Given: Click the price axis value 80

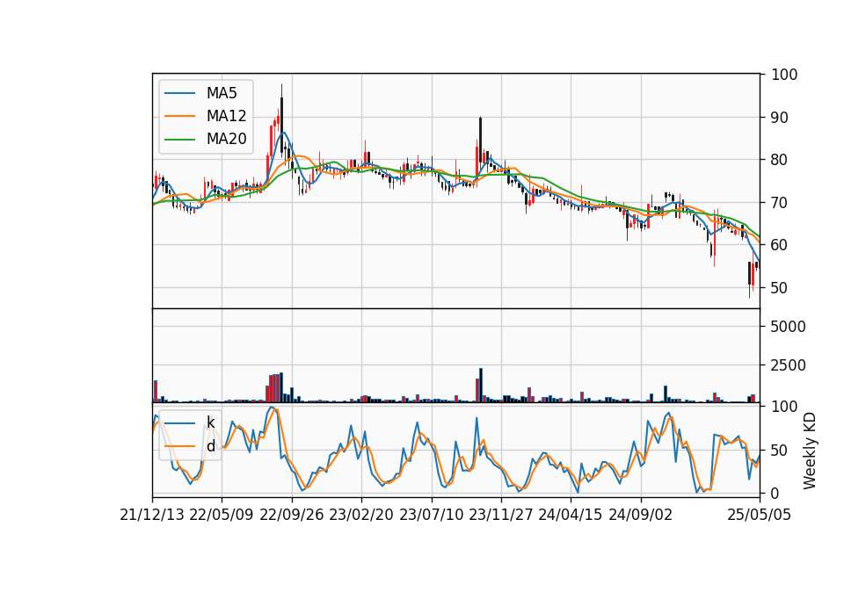Looking at the screenshot, I should (780, 160).
